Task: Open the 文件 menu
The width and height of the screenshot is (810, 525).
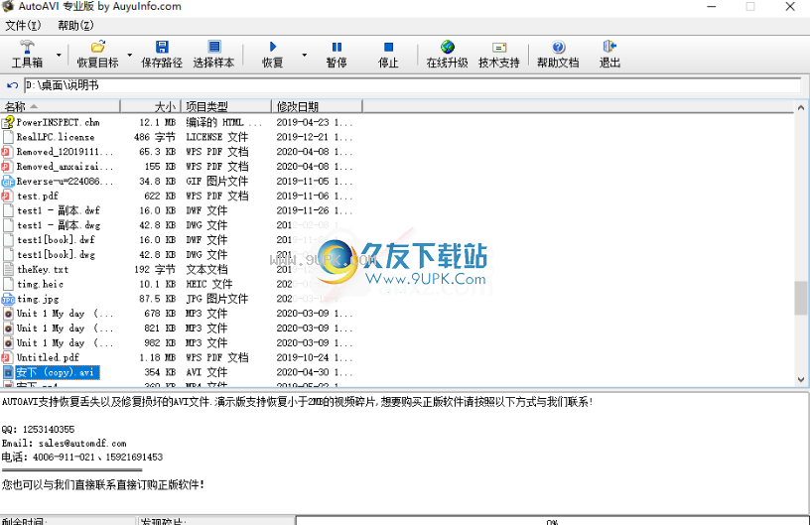Action: tap(23, 25)
